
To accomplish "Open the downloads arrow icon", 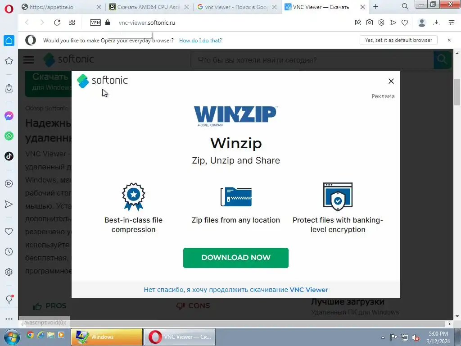I will (437, 23).
